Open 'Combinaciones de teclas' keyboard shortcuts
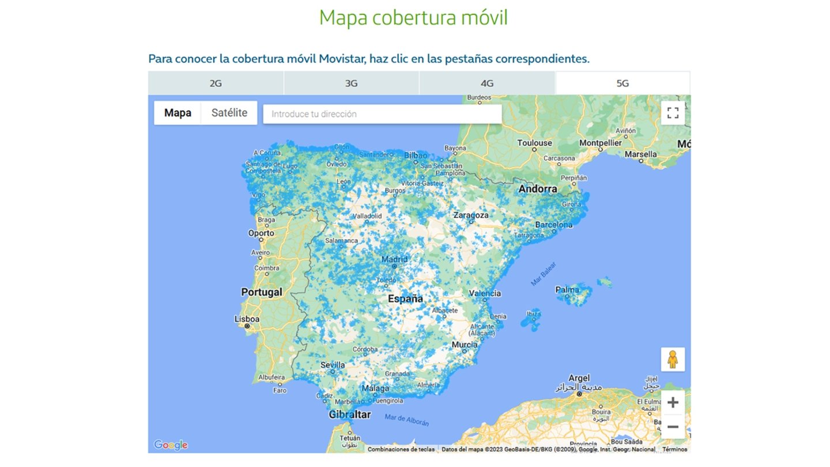This screenshot has height=467, width=830. pyautogui.click(x=401, y=449)
